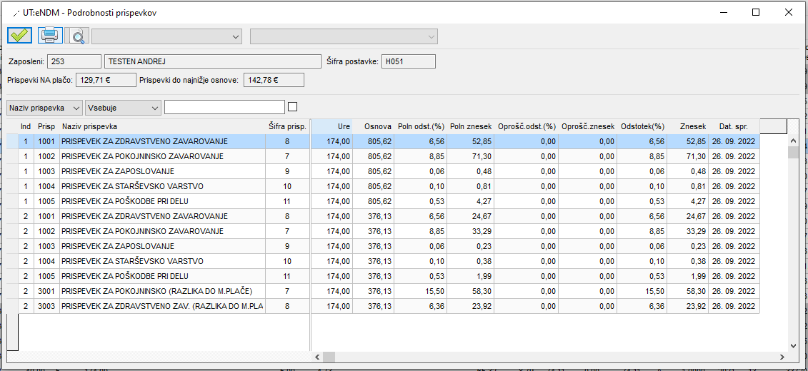
Task: Click the vertical scrollbar thumb
Action: (792, 152)
